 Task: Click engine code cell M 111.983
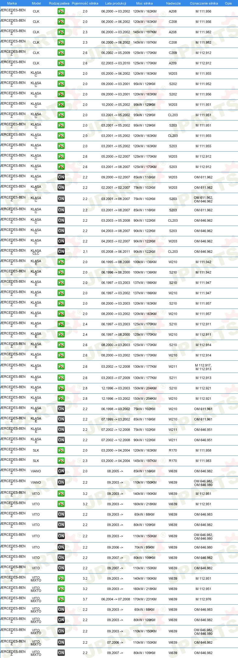pyautogui.click(x=203, y=461)
